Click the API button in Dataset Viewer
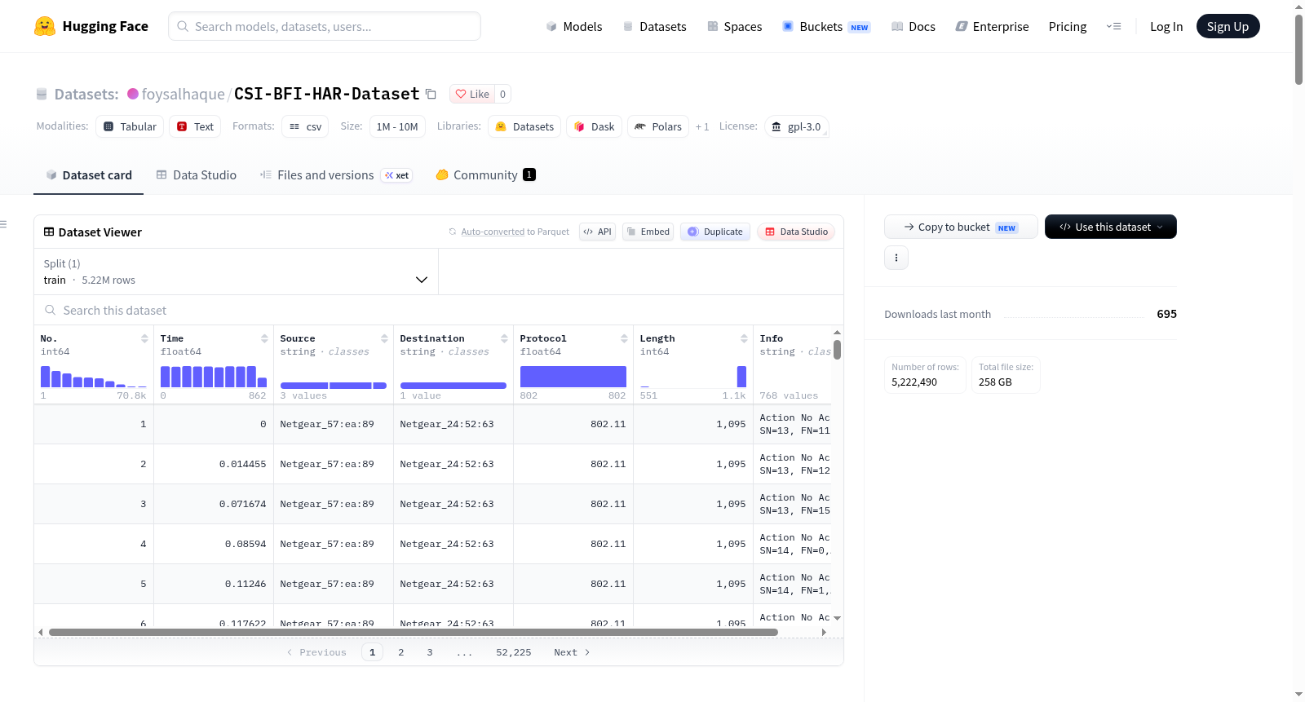Viewport: 1305px width, 702px height. [597, 232]
